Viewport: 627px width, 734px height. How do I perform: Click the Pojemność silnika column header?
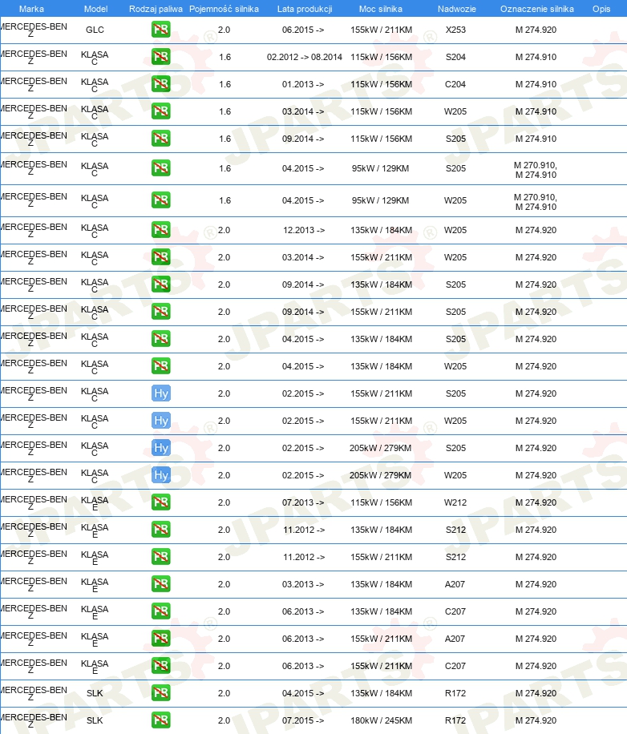point(224,9)
